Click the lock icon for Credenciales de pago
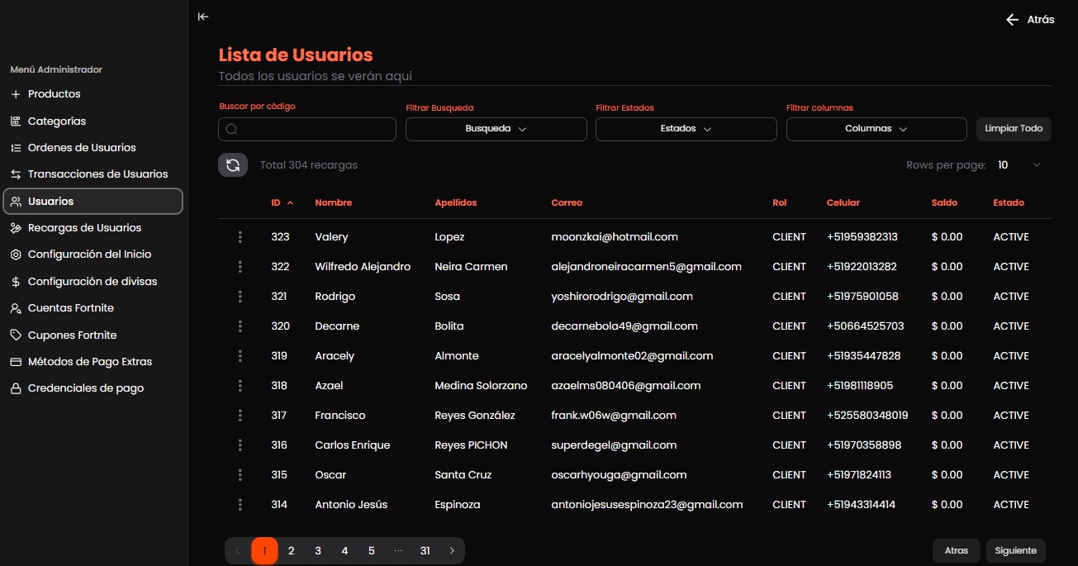 [x=16, y=388]
